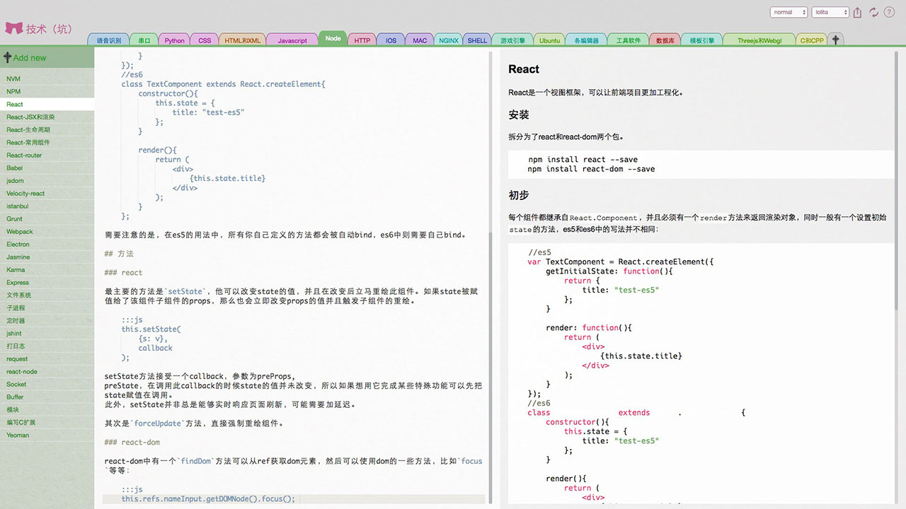Click the refresh sync icon
The width and height of the screenshot is (906, 509).
click(873, 12)
